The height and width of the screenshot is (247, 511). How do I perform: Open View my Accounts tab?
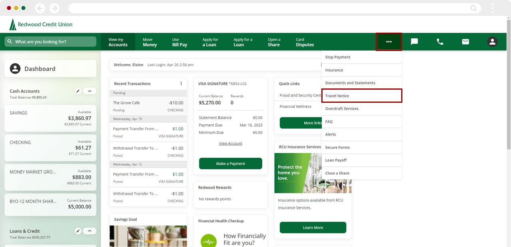(118, 42)
